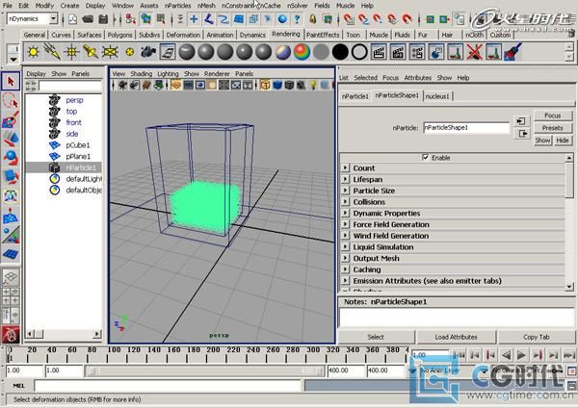Click the pCube1 mesh icon in outliner
This screenshot has width=578, height=408.
(54, 145)
